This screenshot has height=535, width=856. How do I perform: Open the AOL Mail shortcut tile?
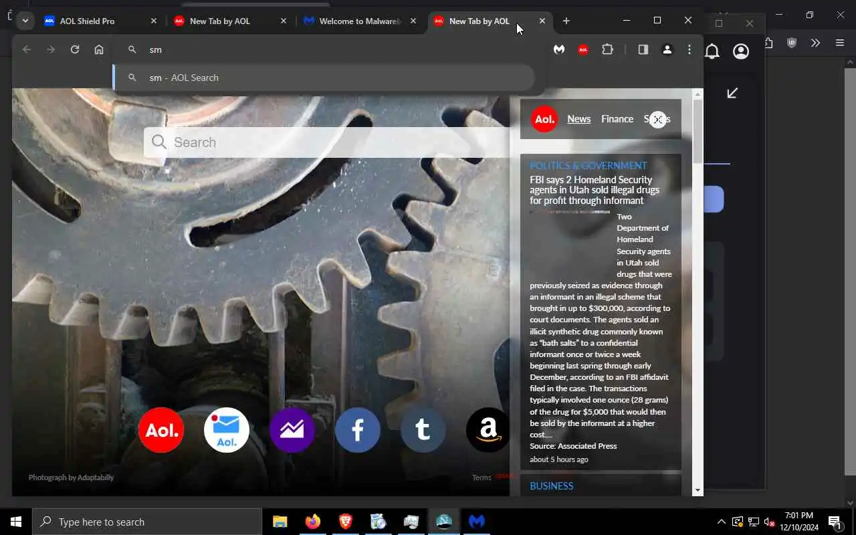click(x=227, y=430)
